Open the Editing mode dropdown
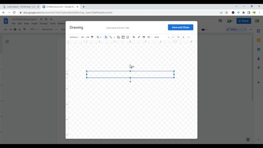Viewport: 263px width, 148px height. [x=236, y=29]
